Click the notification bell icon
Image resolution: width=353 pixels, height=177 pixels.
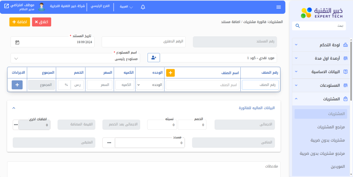pos(143,7)
